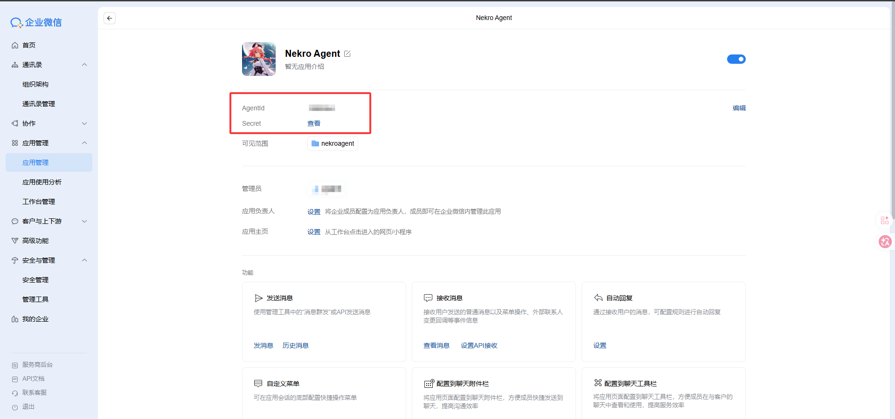Click the edit pencil beside Nekro Agent
This screenshot has width=895, height=419.
tap(347, 54)
